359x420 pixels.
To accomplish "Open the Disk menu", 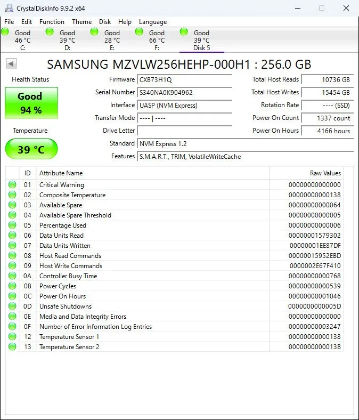I will click(105, 22).
